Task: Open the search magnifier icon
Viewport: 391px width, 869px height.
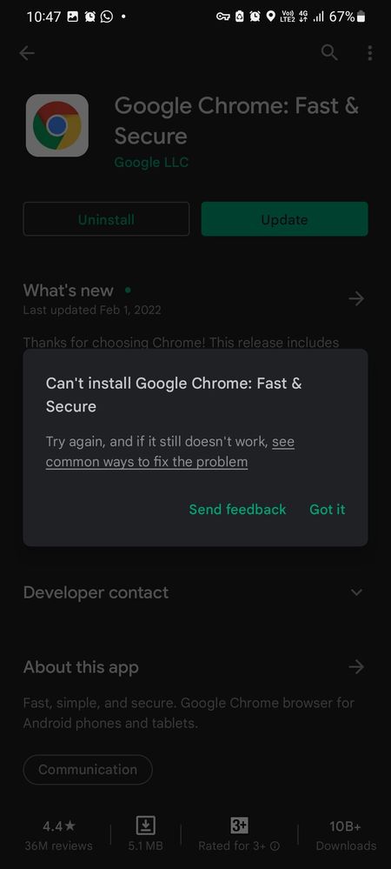Action: pyautogui.click(x=329, y=53)
